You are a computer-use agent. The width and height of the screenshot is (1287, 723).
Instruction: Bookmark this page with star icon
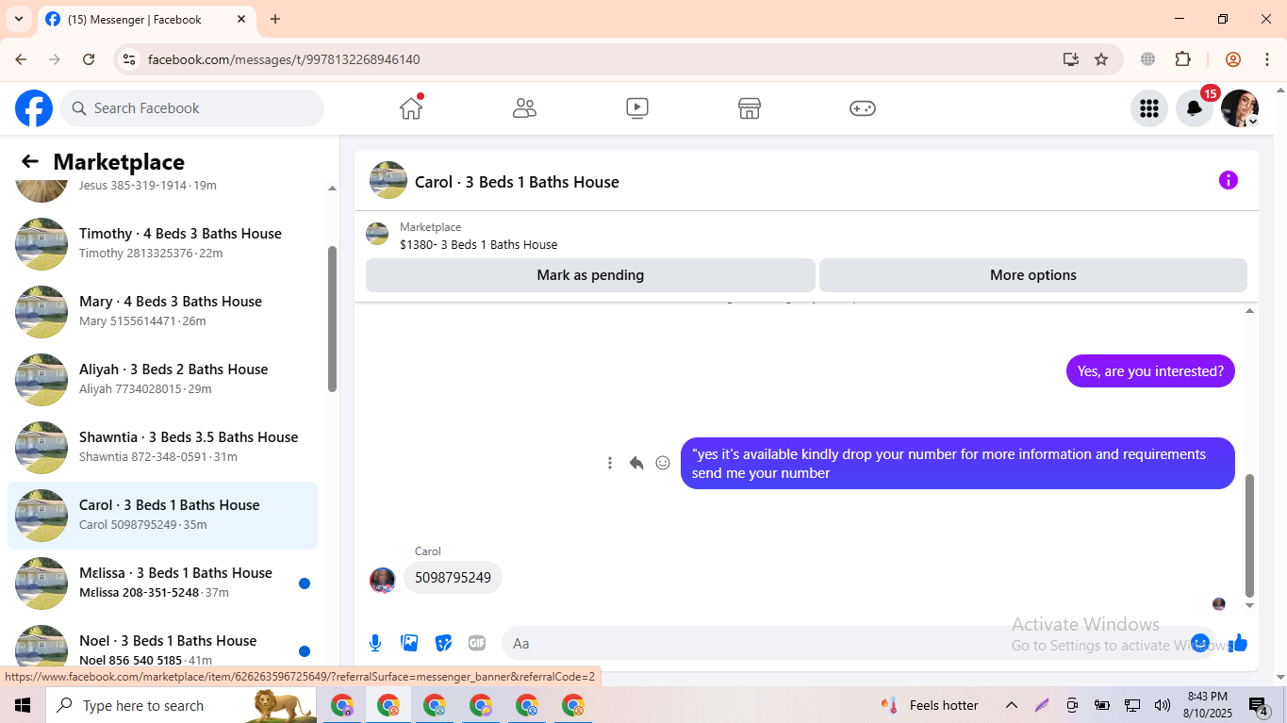click(x=1101, y=59)
